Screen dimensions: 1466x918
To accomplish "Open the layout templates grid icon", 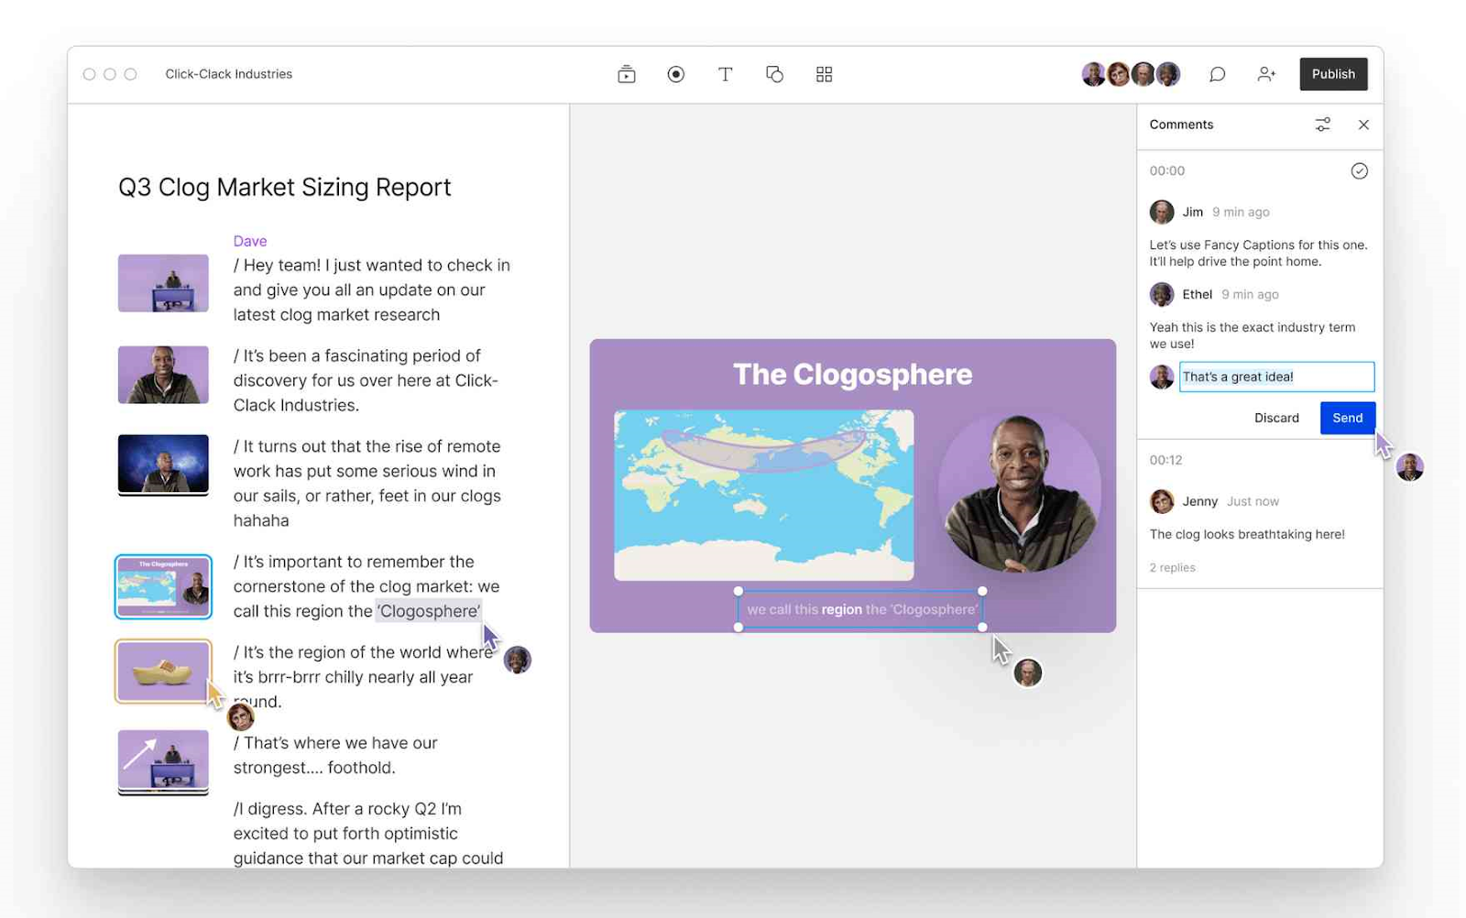I will click(823, 74).
